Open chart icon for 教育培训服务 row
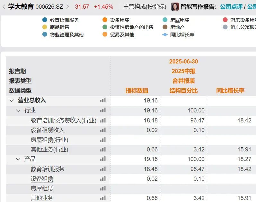Viewport: 256px width, 202px height. [x=103, y=169]
